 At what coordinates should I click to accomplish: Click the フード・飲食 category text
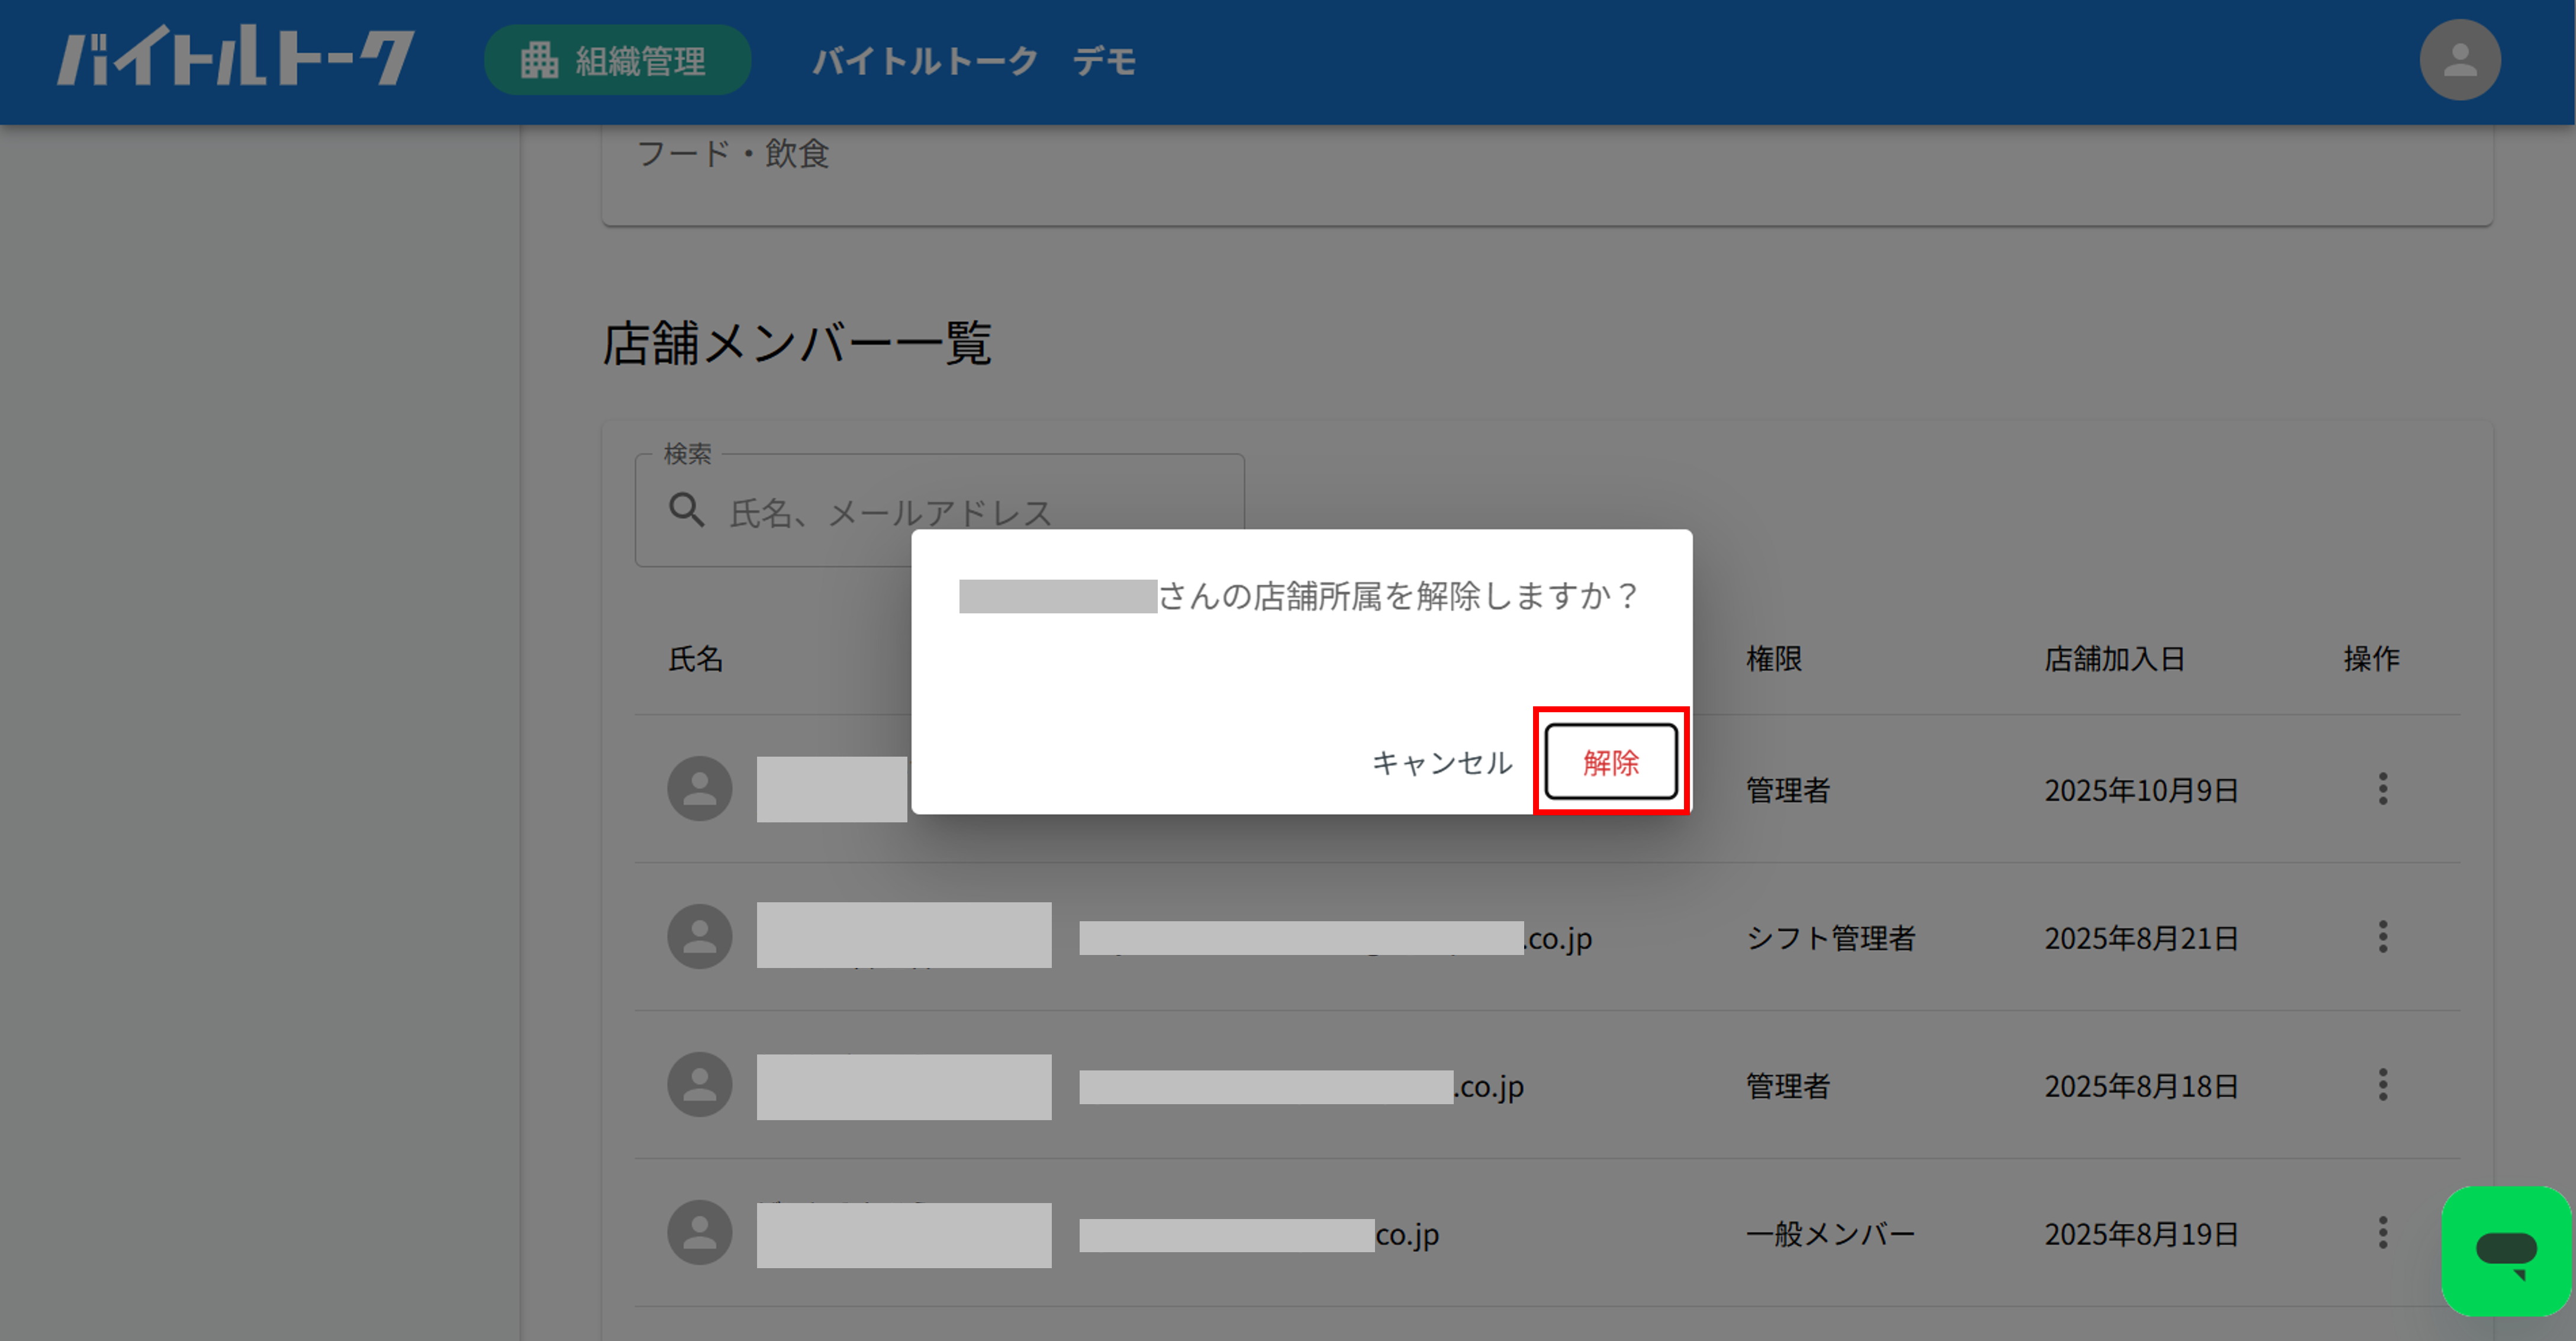(x=733, y=154)
